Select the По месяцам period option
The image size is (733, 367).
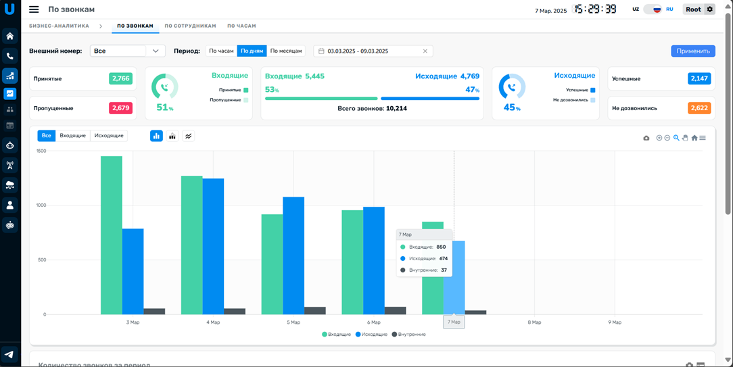click(x=285, y=51)
